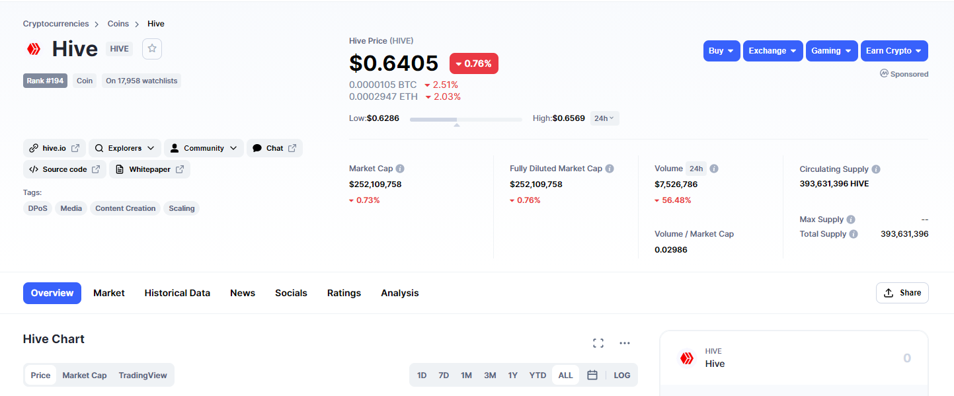This screenshot has width=954, height=396.
Task: Click the Cryptocurrencies breadcrumb
Action: click(56, 24)
